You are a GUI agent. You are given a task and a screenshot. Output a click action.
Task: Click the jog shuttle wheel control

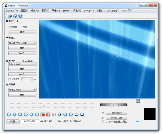click(x=114, y=105)
